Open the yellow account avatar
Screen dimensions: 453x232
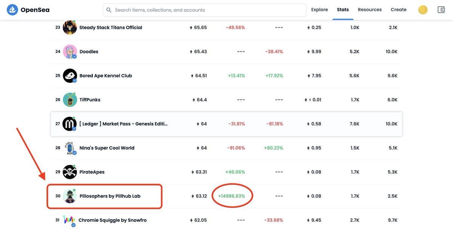[423, 10]
